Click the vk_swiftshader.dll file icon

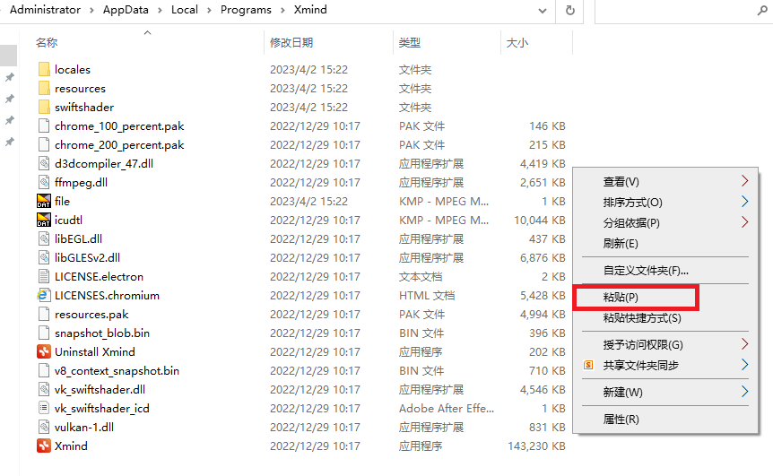(x=44, y=389)
